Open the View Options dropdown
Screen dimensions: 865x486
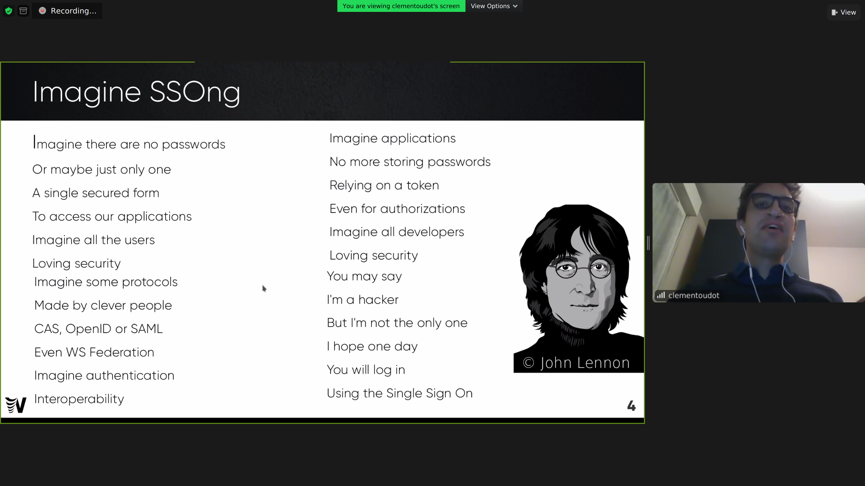point(494,6)
